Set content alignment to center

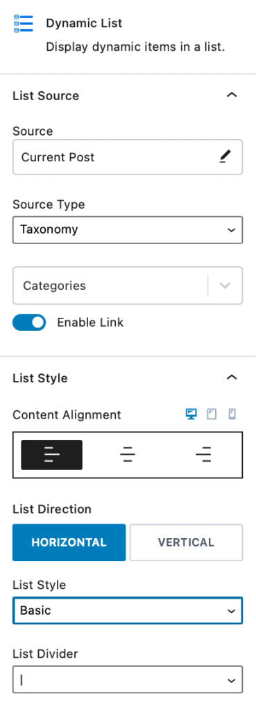pos(128,455)
